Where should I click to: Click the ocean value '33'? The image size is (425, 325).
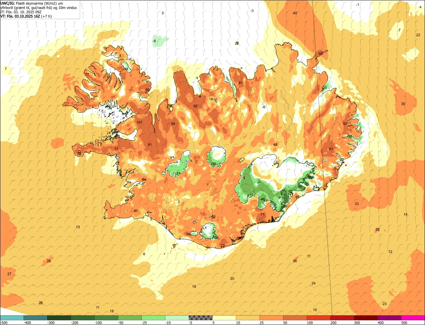click(357, 204)
